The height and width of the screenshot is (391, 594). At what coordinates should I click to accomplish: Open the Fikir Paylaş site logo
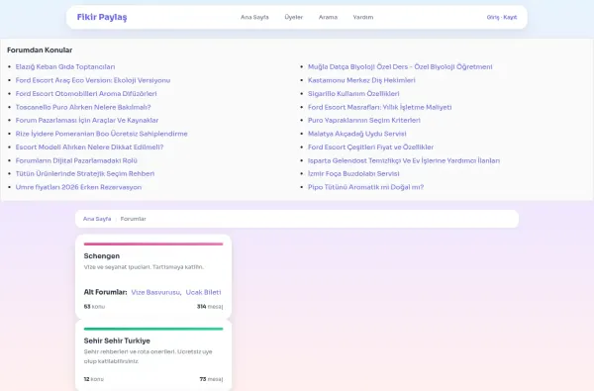102,17
